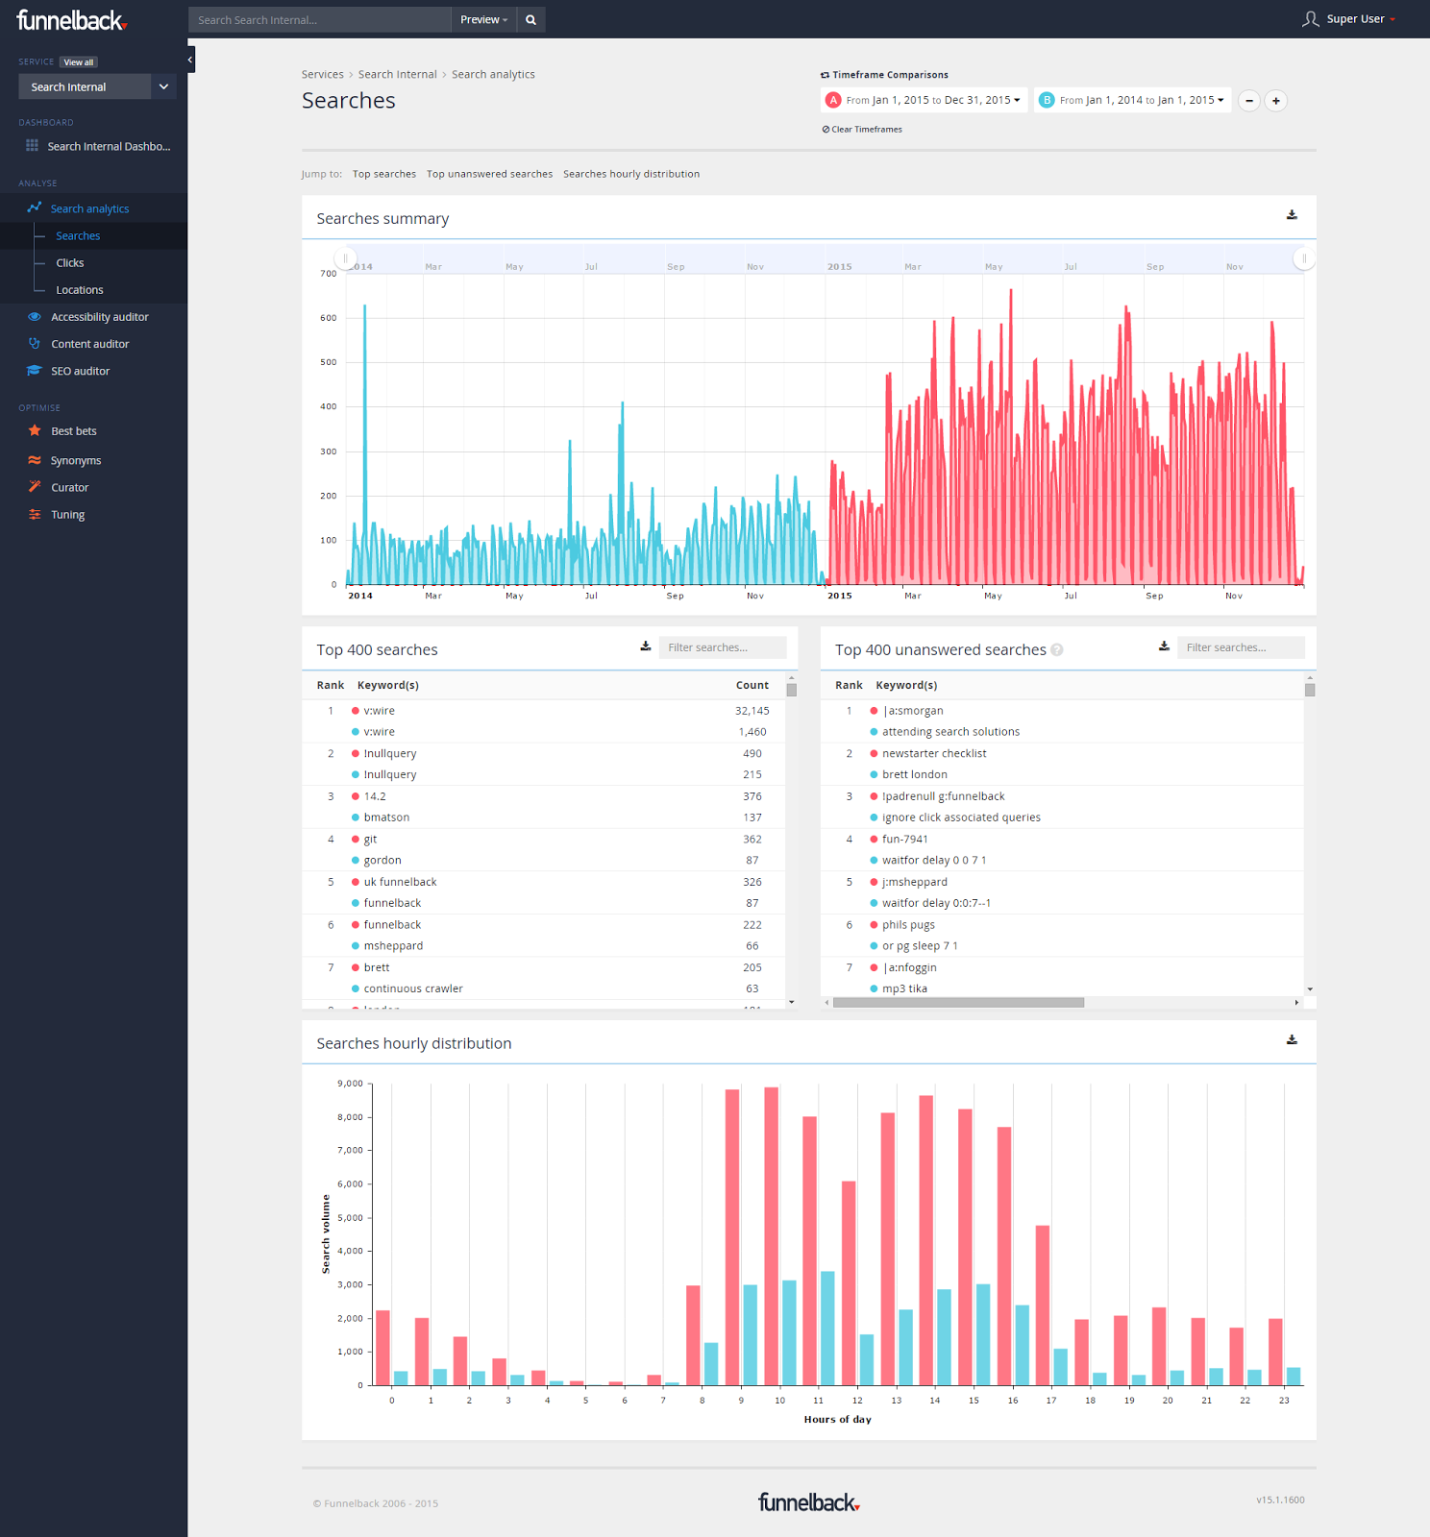
Task: Click the unanswered searches scroll down arrow
Action: [1310, 988]
